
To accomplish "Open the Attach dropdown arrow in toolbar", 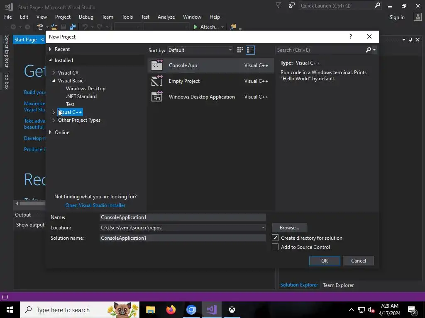I will (222, 27).
